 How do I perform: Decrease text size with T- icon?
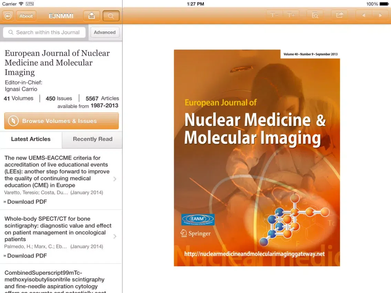pyautogui.click(x=274, y=15)
